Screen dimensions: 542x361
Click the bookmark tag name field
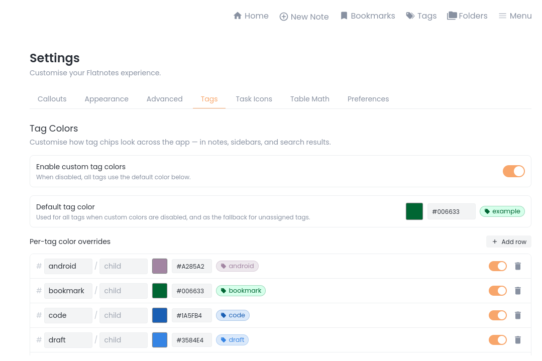point(68,291)
